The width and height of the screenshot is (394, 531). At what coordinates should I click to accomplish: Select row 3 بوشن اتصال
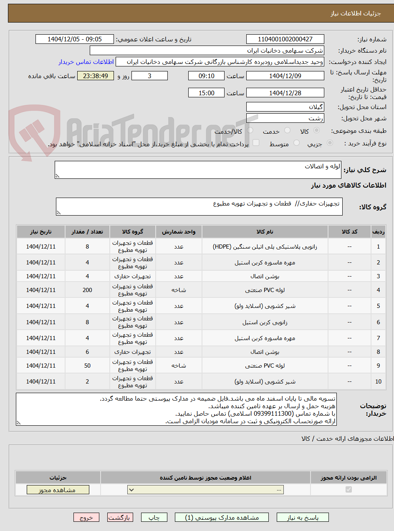[x=201, y=276]
